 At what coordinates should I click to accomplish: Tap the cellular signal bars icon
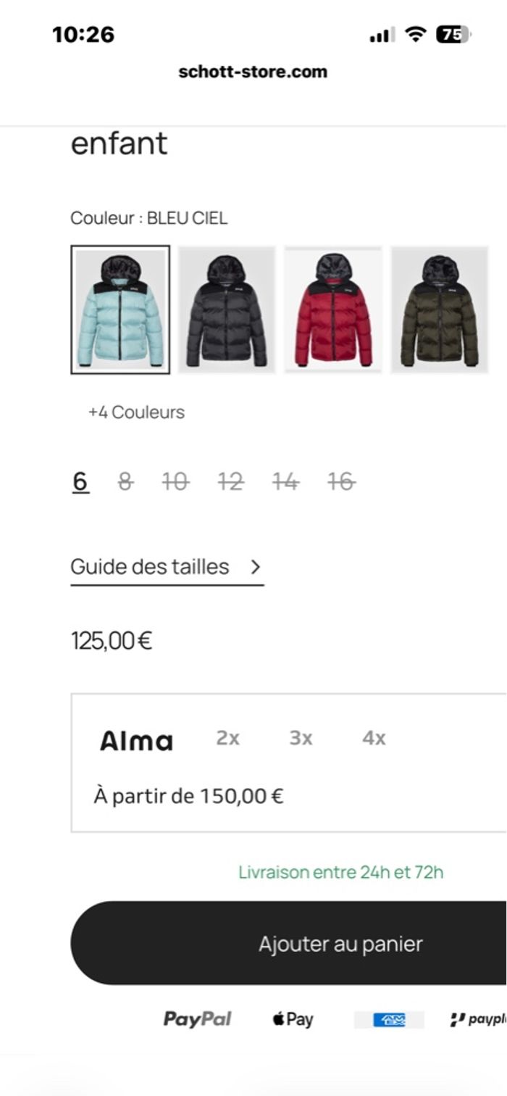pos(382,35)
